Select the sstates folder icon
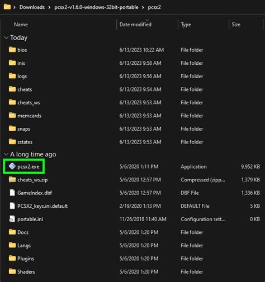The width and height of the screenshot is (265, 282). pyautogui.click(x=12, y=142)
